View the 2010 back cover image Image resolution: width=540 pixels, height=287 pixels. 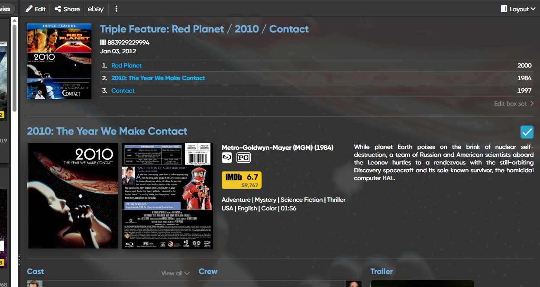coord(168,196)
